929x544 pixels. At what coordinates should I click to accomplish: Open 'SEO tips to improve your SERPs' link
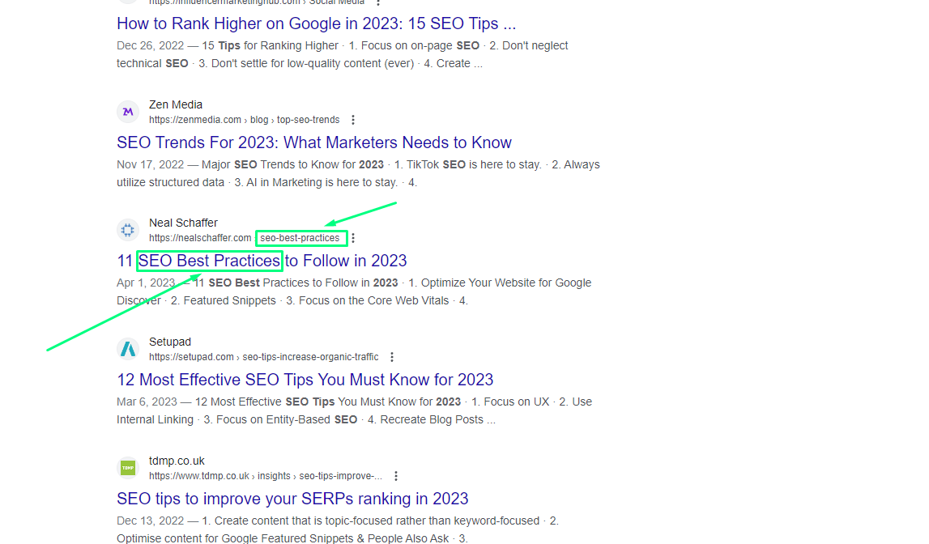tap(292, 499)
